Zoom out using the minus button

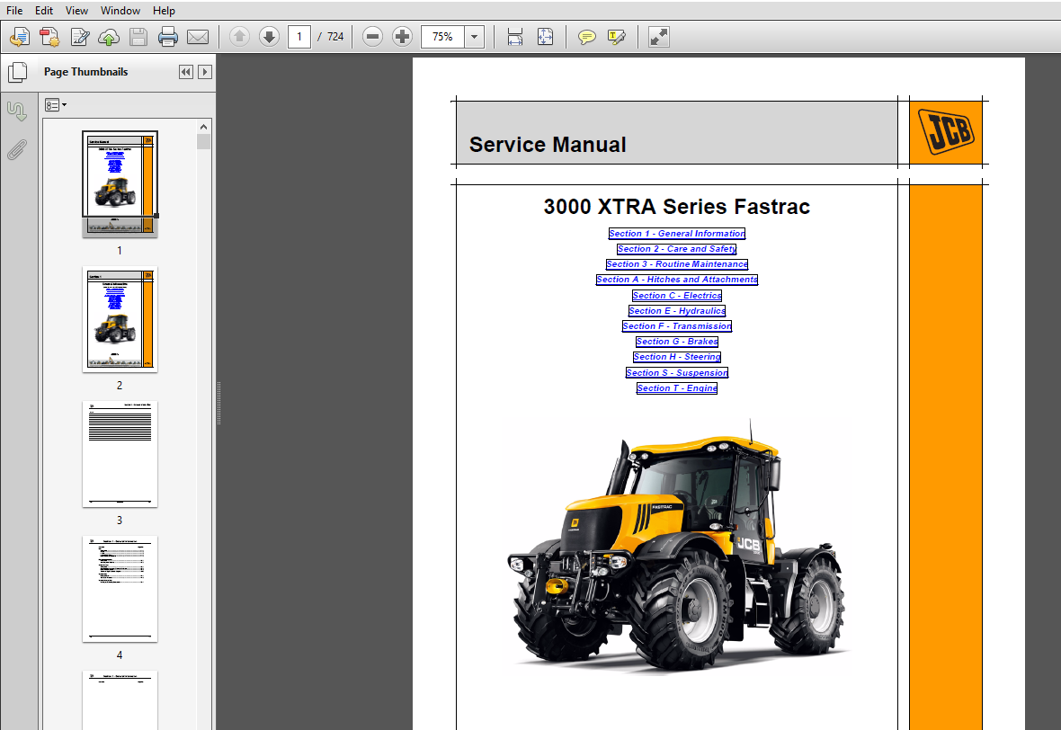pos(372,37)
